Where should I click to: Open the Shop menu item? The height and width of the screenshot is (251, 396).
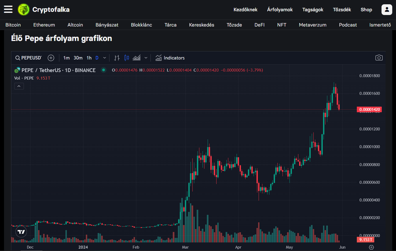pyautogui.click(x=366, y=10)
